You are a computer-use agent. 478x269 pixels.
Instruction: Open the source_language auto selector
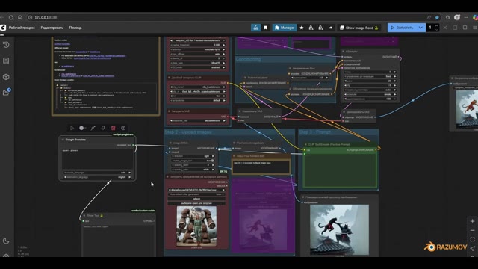pos(98,173)
